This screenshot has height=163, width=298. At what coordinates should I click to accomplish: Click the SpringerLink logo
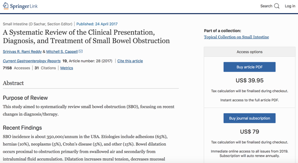click(20, 6)
